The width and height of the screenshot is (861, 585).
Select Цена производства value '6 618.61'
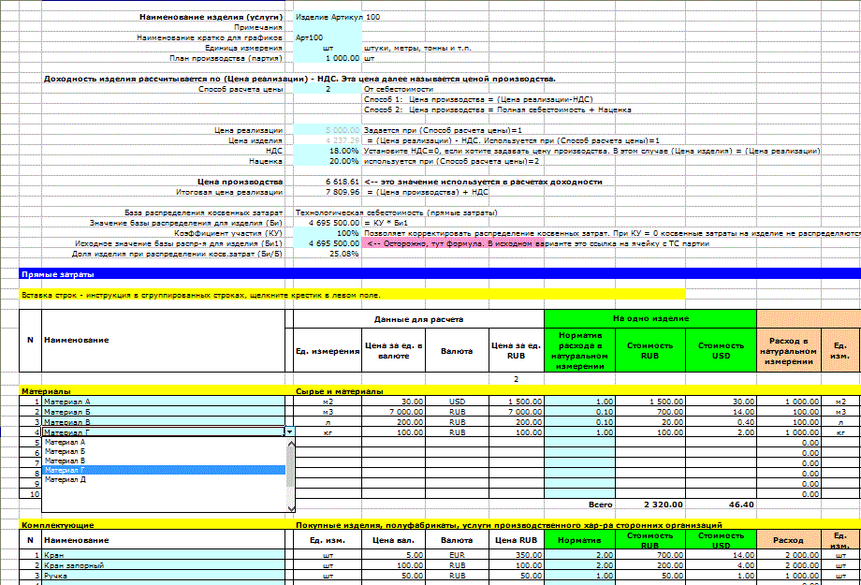[328, 182]
